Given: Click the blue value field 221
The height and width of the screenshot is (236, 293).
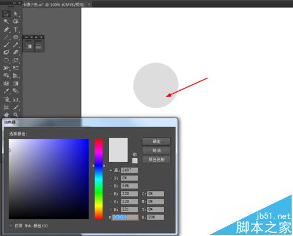Looking at the screenshot, I should pos(130,210).
